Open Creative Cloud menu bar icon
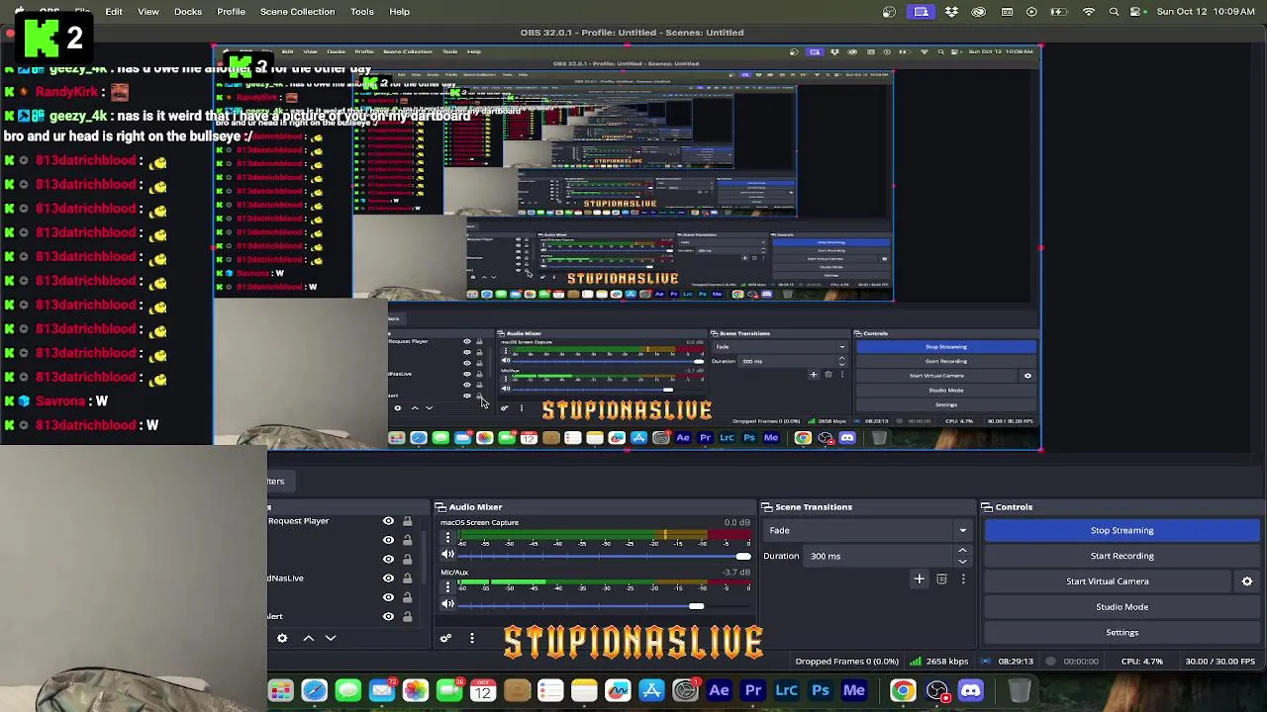 click(979, 12)
